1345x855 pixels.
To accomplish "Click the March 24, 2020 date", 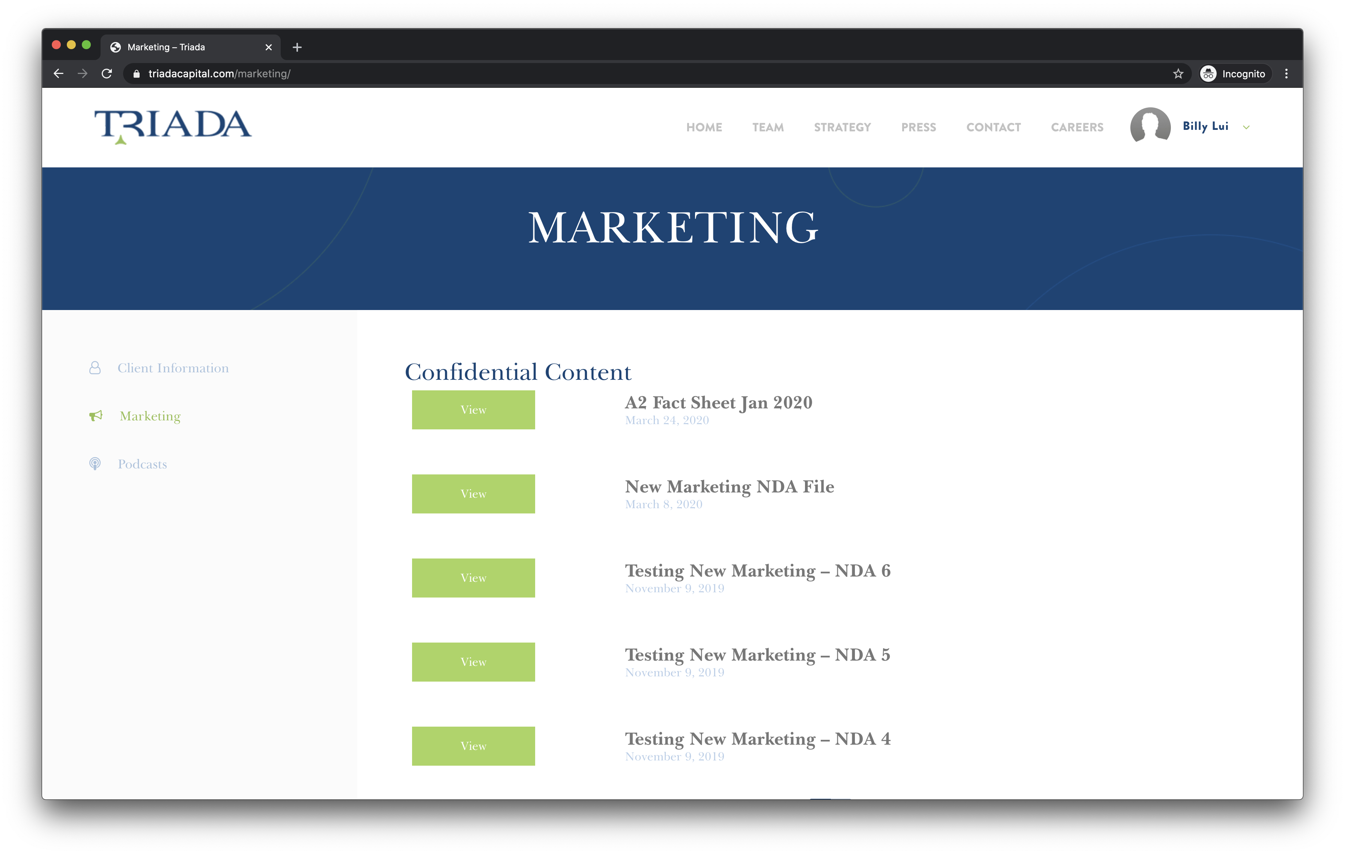I will 667,420.
